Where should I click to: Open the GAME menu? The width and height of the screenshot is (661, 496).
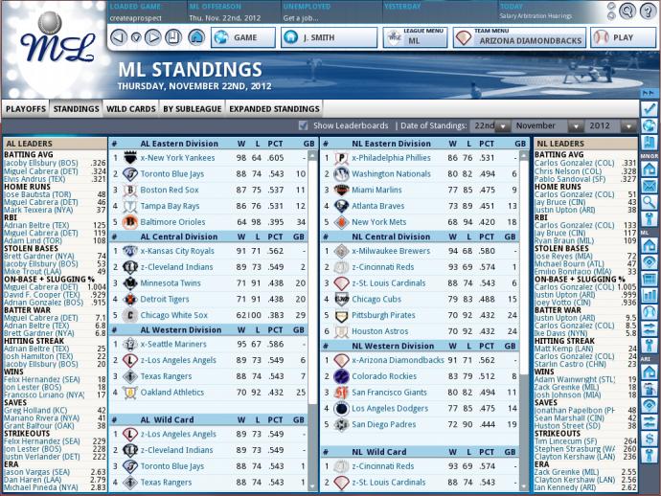point(243,37)
